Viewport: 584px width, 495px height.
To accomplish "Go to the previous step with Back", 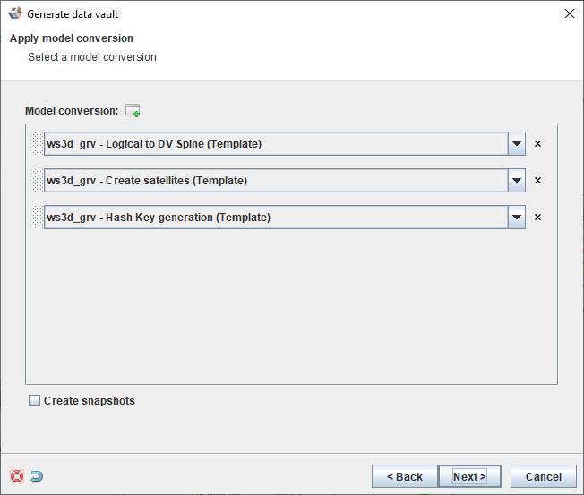I will (x=405, y=476).
